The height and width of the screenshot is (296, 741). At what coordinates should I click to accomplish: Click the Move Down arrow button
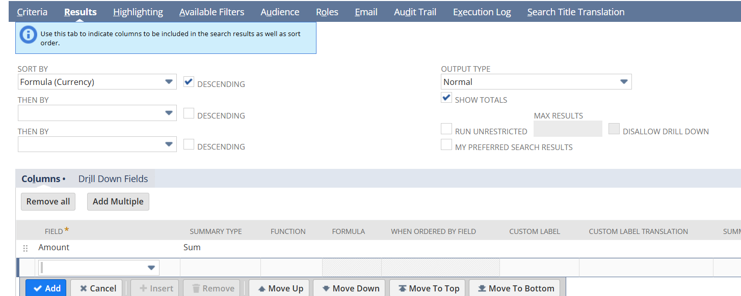(351, 288)
